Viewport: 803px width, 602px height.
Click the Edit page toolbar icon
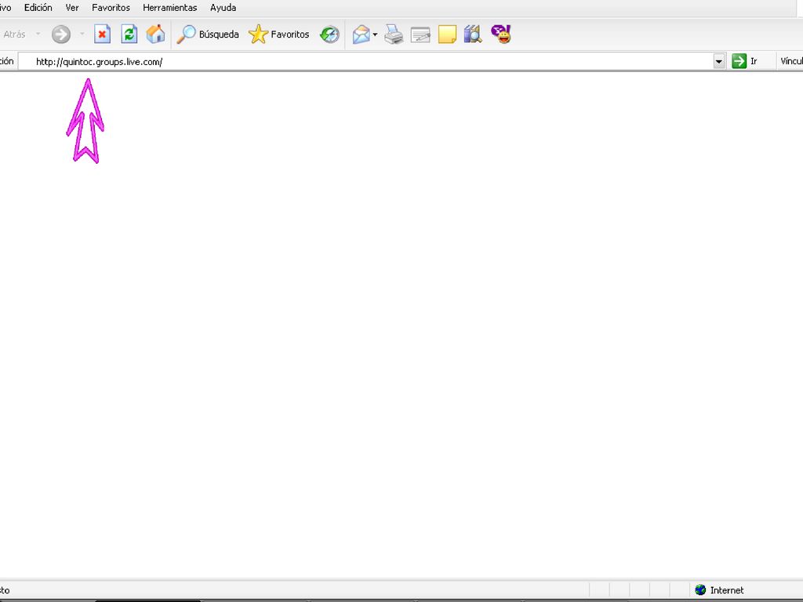coord(420,34)
